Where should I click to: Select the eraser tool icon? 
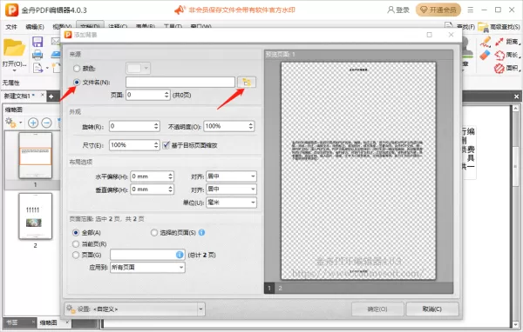click(486, 55)
